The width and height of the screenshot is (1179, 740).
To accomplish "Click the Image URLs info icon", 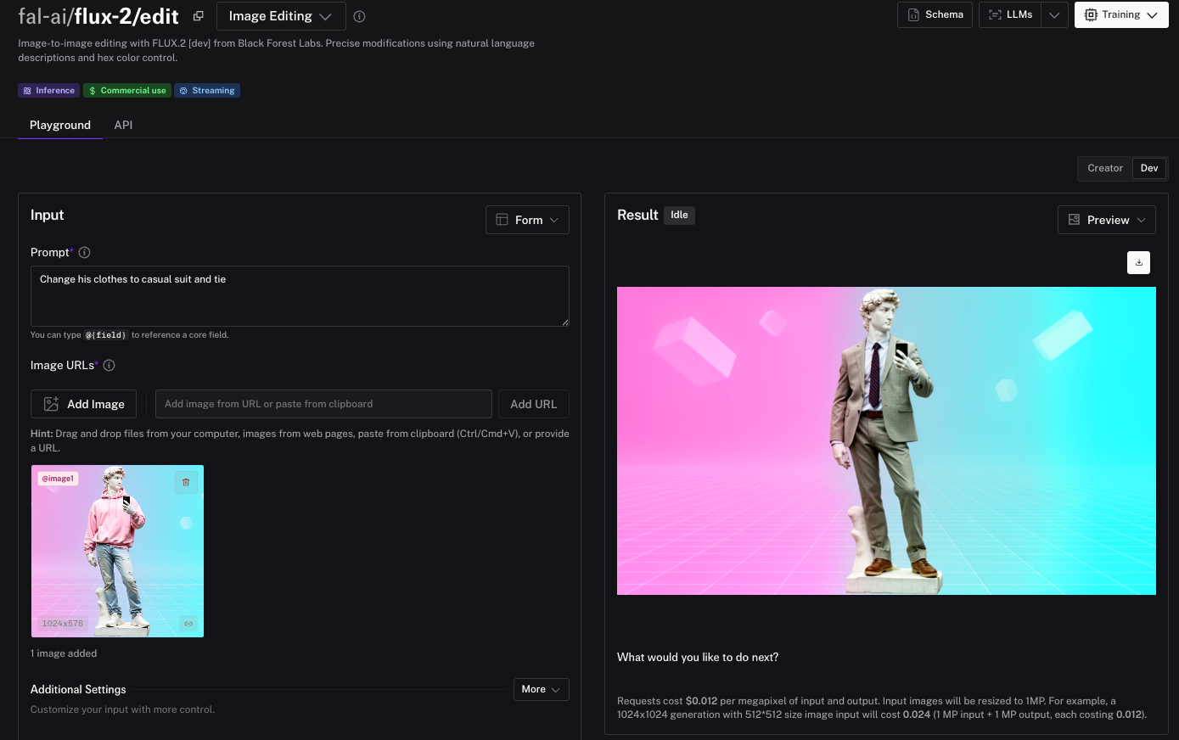I will 109,365.
